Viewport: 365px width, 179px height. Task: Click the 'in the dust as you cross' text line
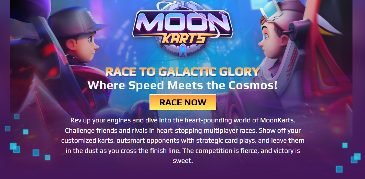(x=183, y=151)
